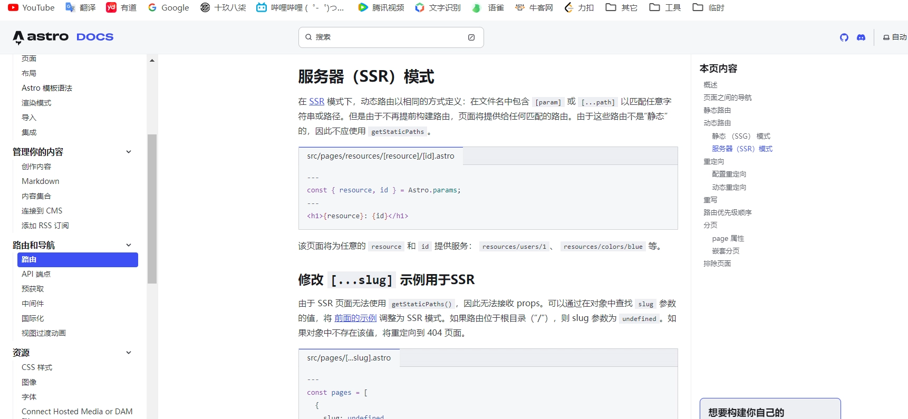Image resolution: width=908 pixels, height=419 pixels.
Task: Open the theme selector labeled 自动
Action: click(895, 37)
